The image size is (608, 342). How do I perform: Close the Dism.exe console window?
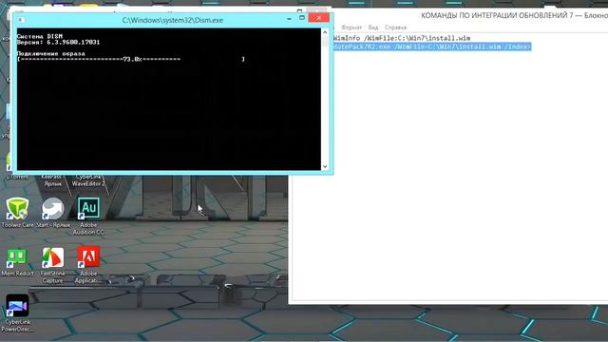click(319, 18)
